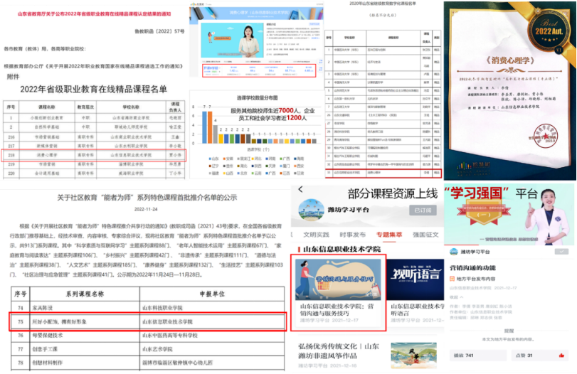
Task: Tap the back arrow in 潍坊学习平台 app
Action: click(300, 189)
